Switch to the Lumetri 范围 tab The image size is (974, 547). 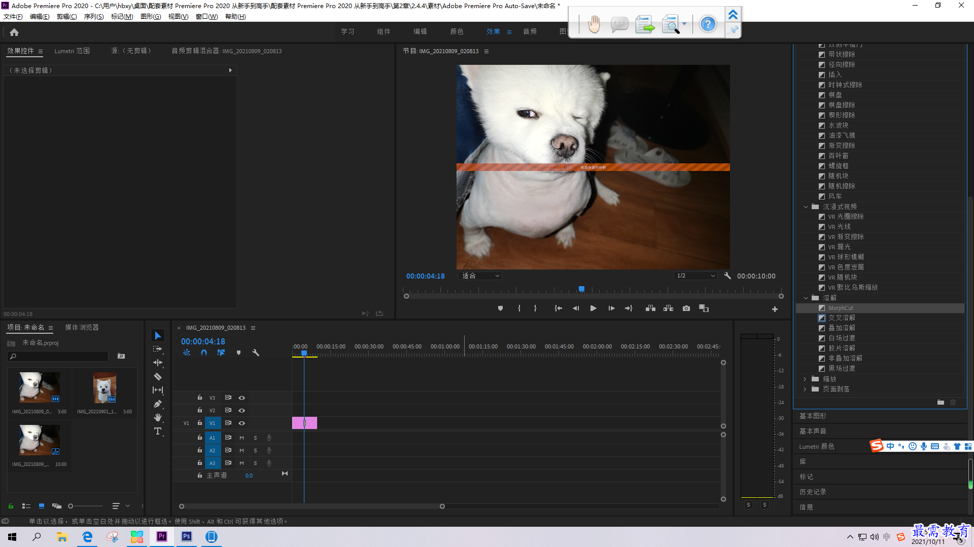(x=72, y=51)
